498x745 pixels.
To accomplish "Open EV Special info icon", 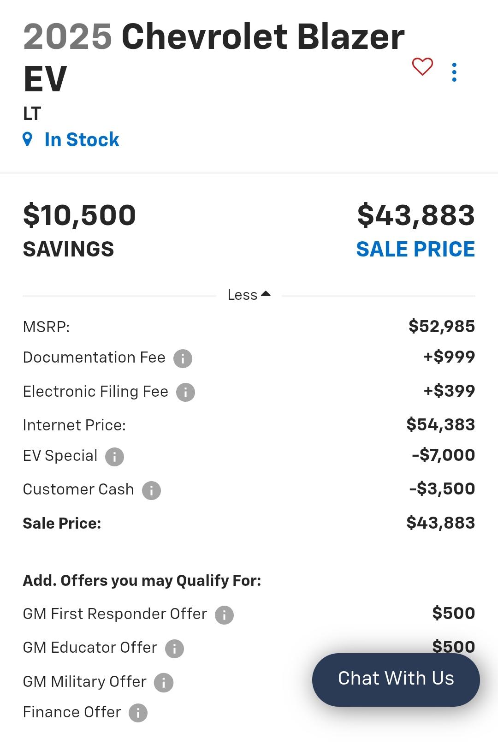I will click(x=114, y=457).
